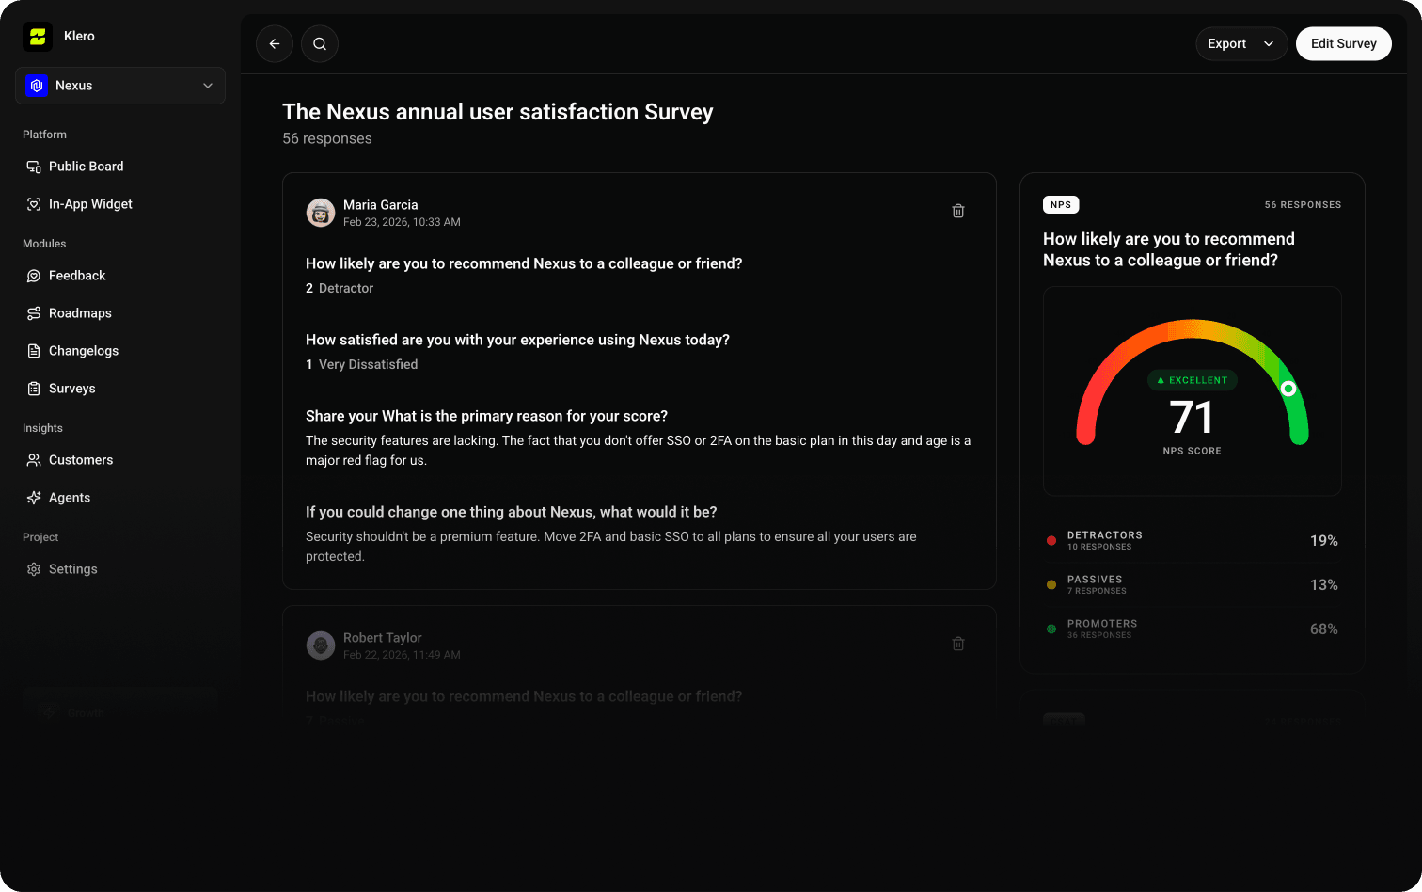Click Robert Taylor's avatar
1422x892 pixels.
[x=321, y=645]
